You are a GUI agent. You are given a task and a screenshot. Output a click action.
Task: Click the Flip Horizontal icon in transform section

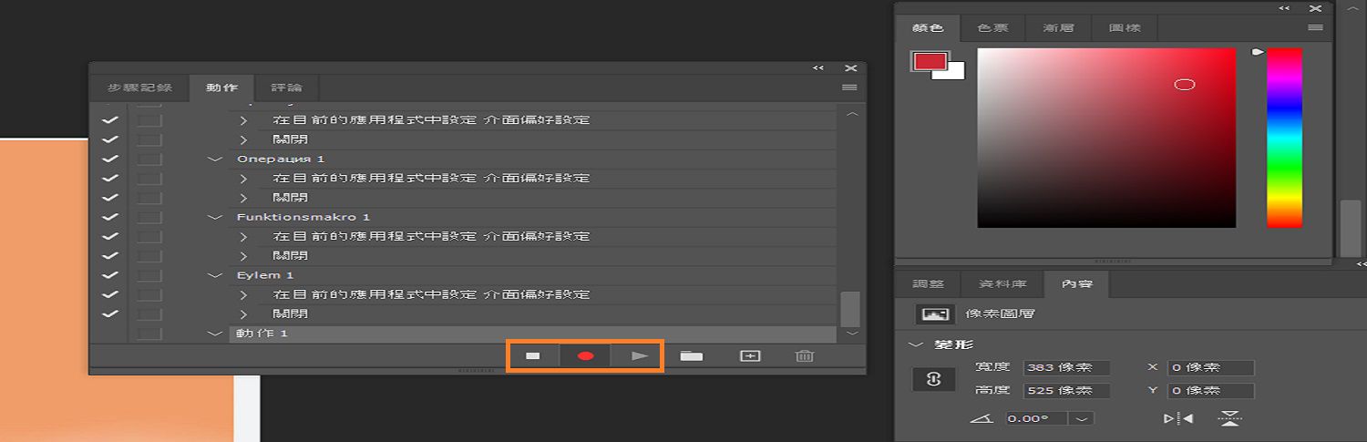point(1178,418)
